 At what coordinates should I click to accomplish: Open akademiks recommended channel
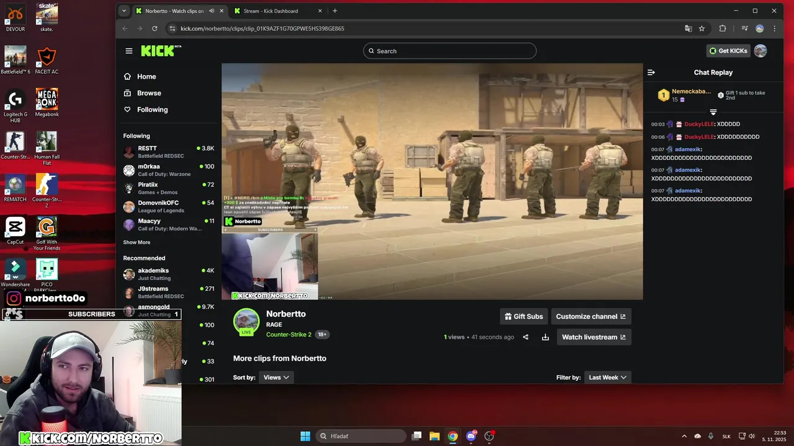169,274
